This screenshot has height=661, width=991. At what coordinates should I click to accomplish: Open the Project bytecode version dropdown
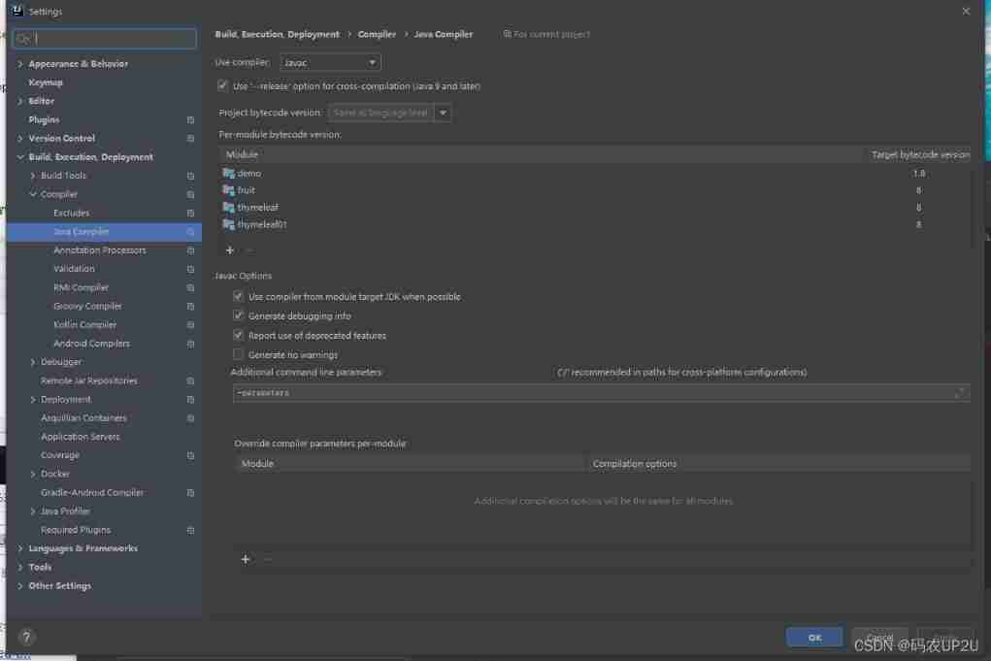(443, 112)
